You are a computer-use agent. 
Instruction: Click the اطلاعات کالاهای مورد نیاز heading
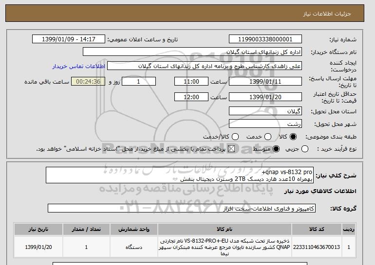[320, 191]
